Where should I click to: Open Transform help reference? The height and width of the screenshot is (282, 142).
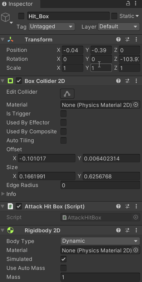click(118, 39)
